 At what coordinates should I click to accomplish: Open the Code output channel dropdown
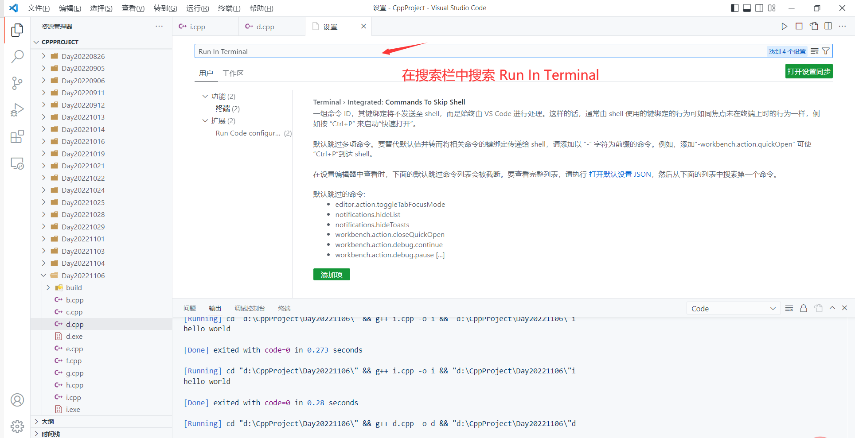(733, 309)
